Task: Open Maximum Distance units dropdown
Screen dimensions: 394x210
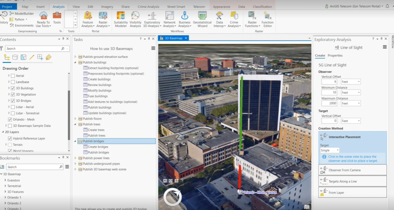Action: (x=350, y=104)
